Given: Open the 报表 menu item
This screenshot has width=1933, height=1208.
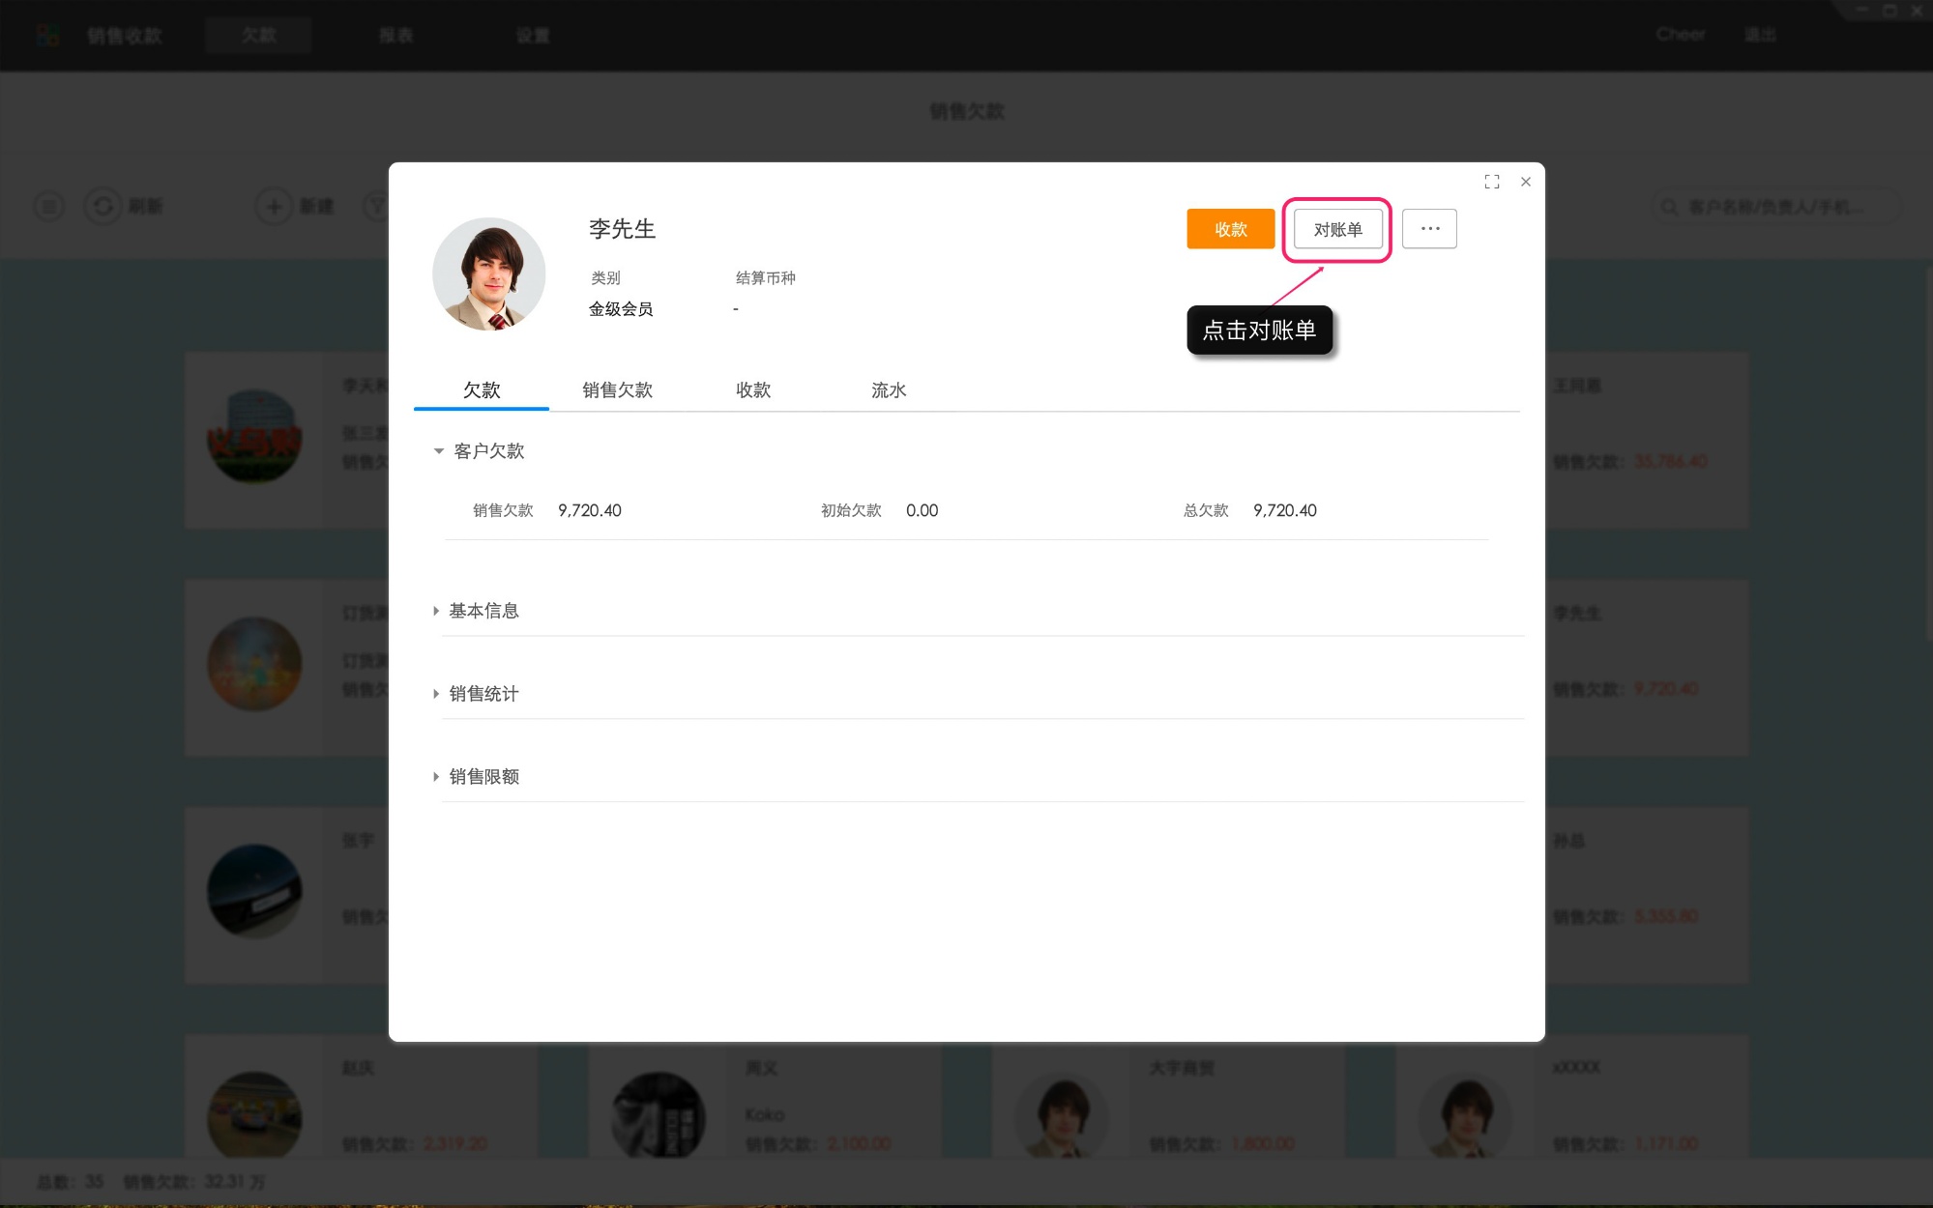Looking at the screenshot, I should (396, 35).
